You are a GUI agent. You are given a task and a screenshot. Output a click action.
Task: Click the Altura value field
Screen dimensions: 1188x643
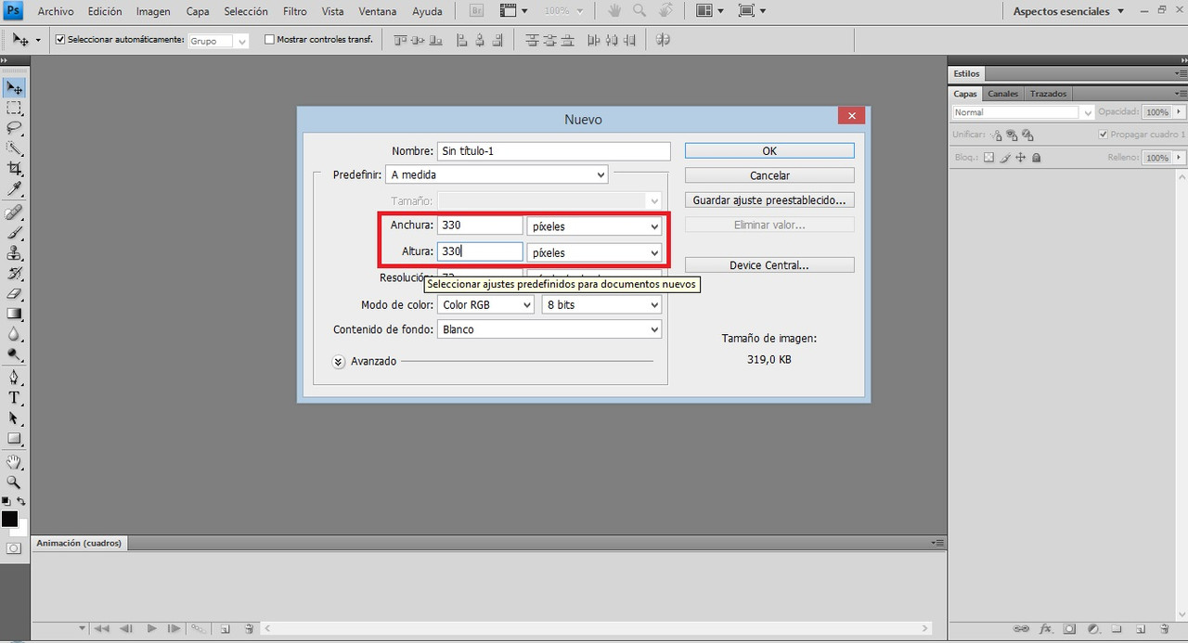480,251
